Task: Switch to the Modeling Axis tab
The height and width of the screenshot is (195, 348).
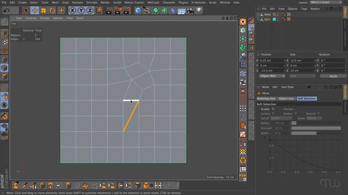Action: pos(266,99)
